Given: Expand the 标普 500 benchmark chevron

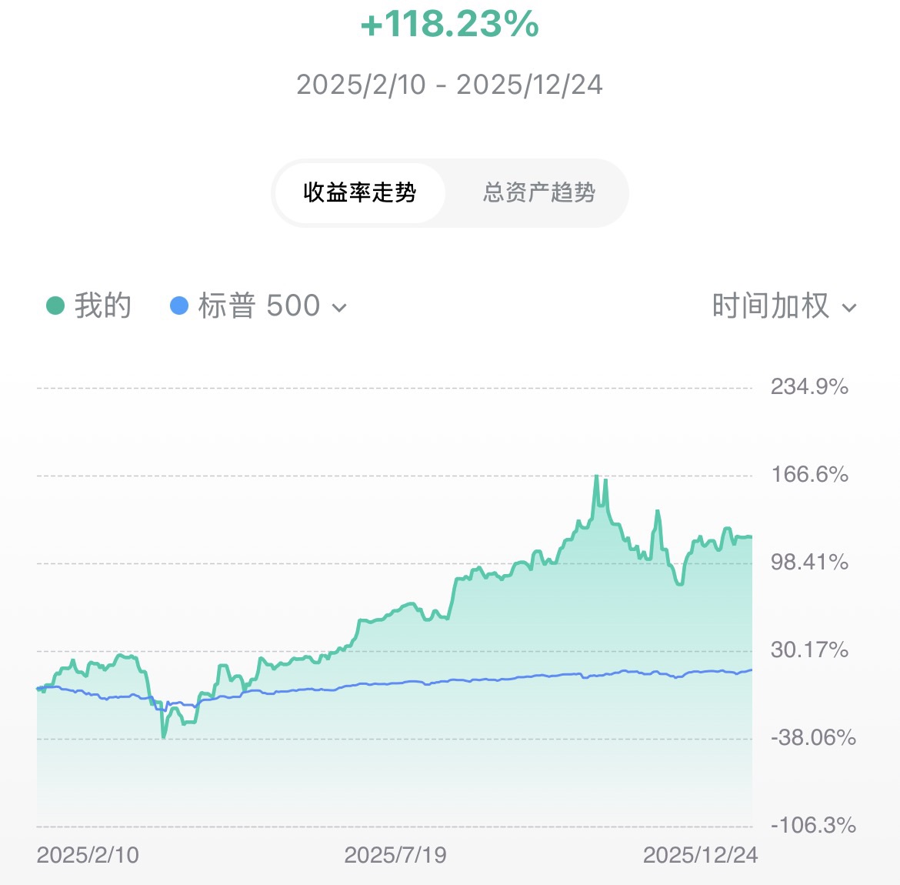Looking at the screenshot, I should (x=338, y=308).
